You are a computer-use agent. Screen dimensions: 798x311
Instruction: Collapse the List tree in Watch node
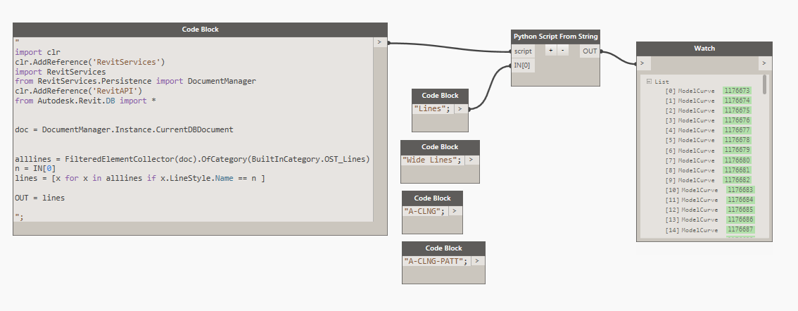click(650, 81)
